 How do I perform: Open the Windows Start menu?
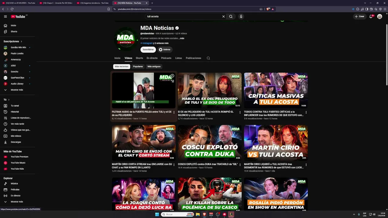157,214
